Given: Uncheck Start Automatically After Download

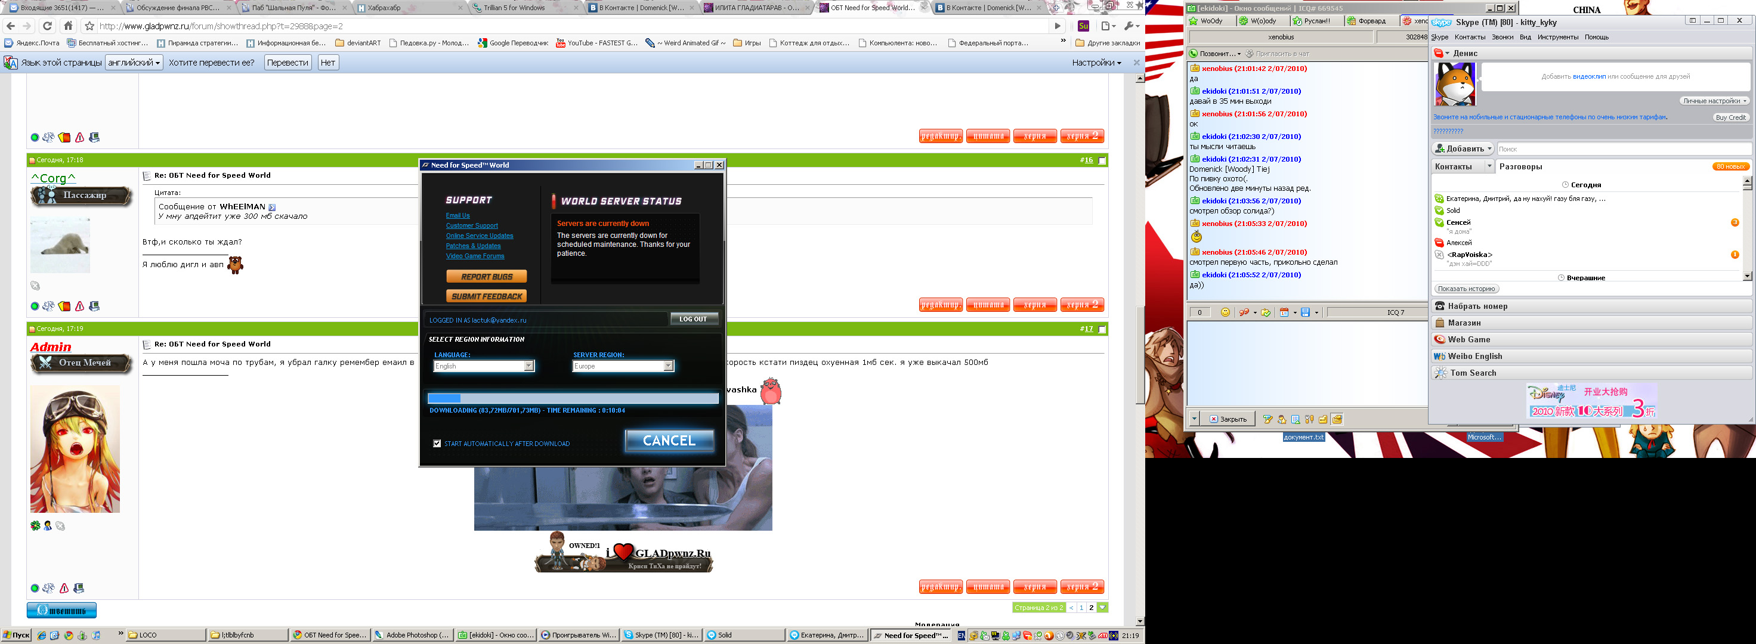Looking at the screenshot, I should (437, 444).
